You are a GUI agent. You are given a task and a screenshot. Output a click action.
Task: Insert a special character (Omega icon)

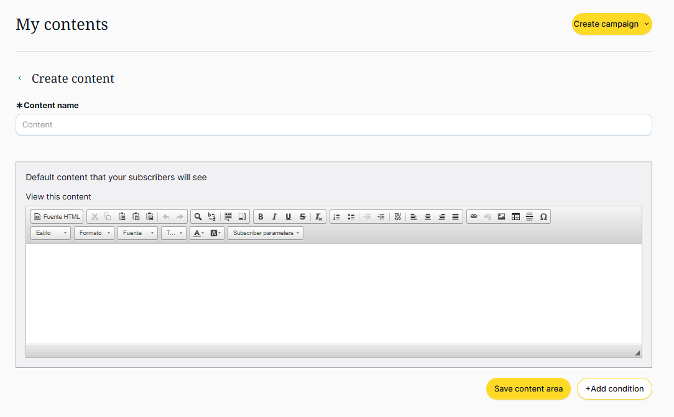(543, 217)
